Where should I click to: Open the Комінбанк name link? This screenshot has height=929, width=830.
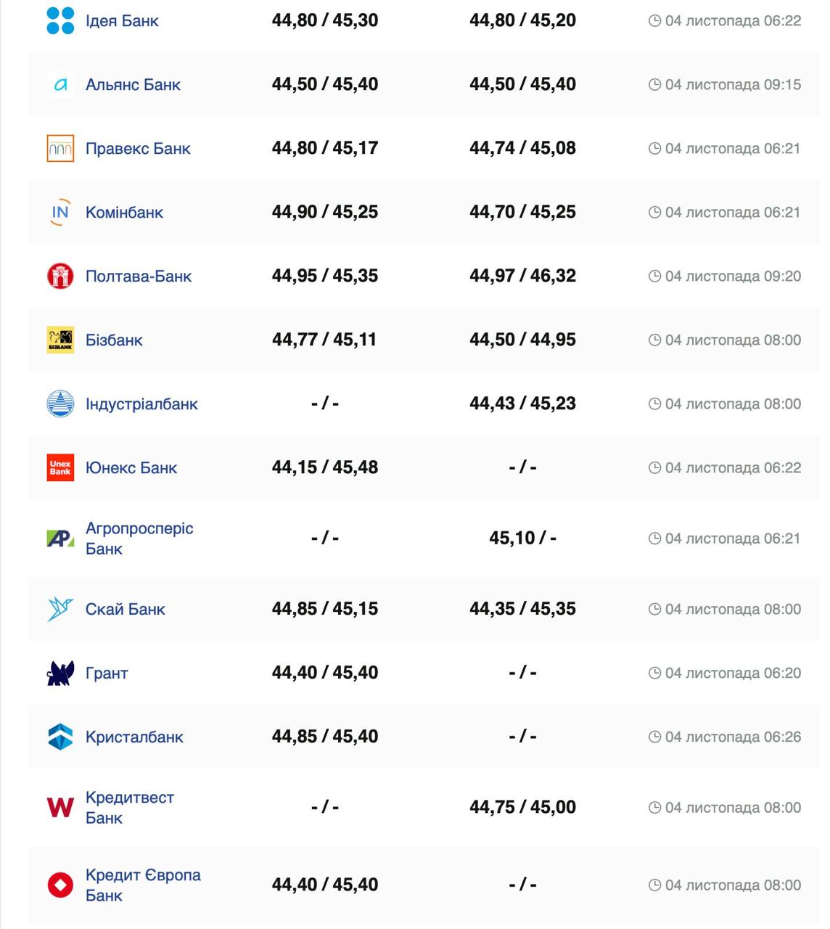124,213
